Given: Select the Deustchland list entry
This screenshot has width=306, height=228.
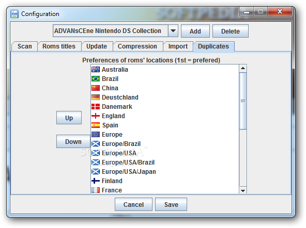Looking at the screenshot, I should 165,97.
